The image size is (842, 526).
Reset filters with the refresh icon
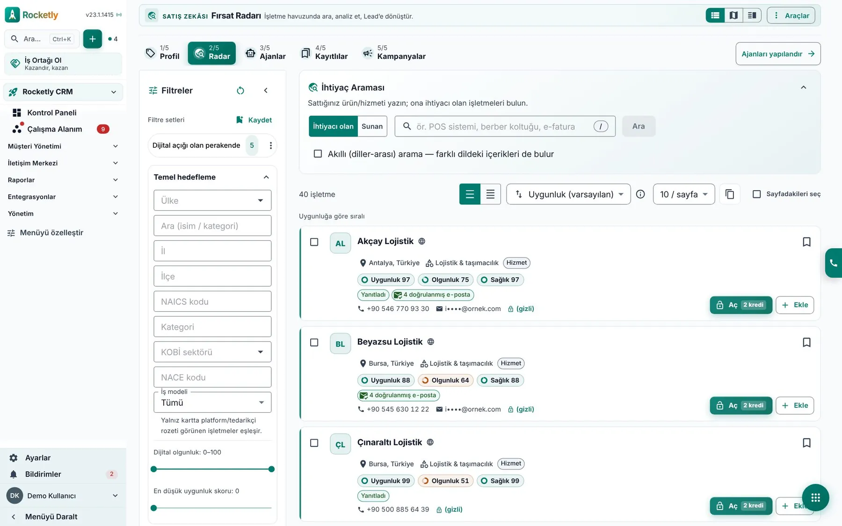coord(240,90)
